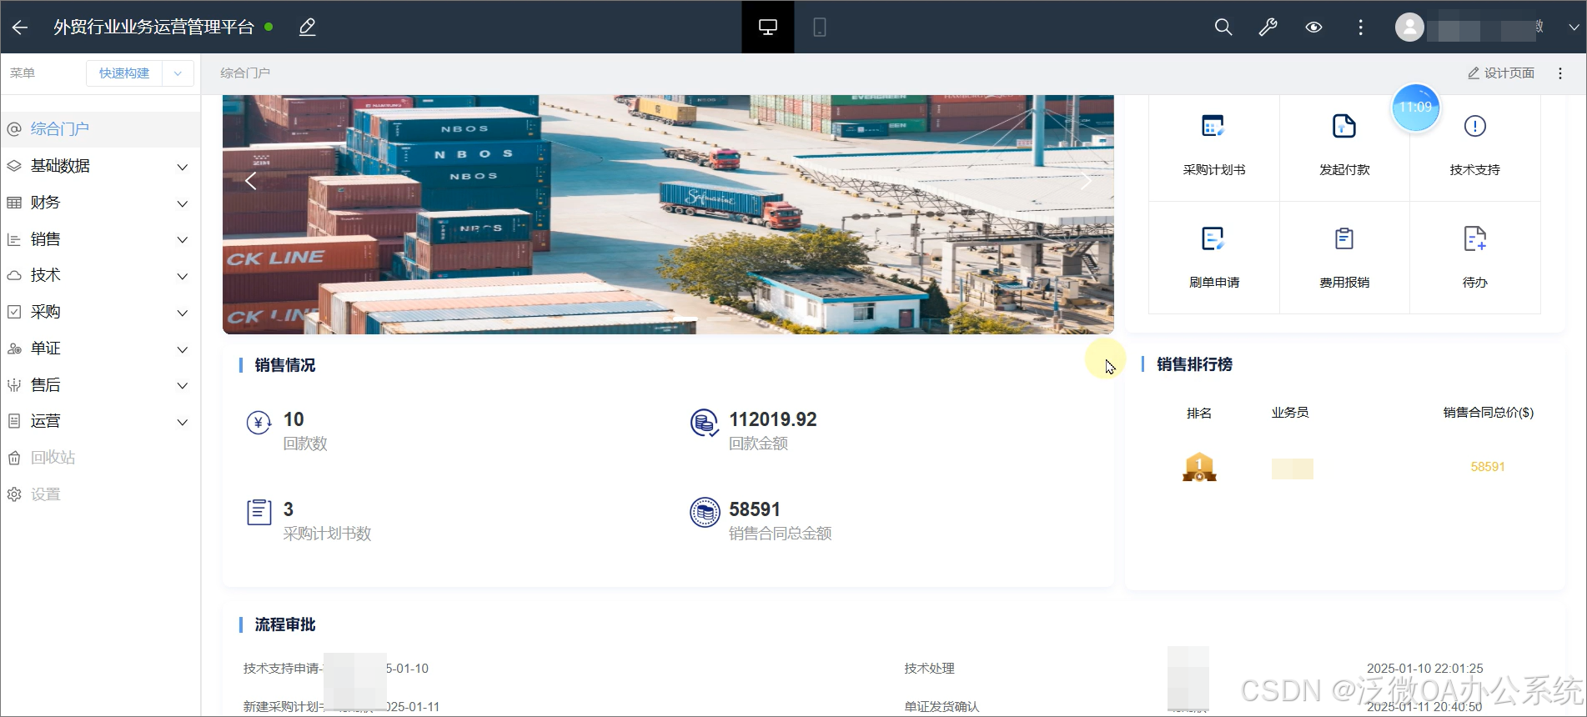Open the search magnifier in top bar
Image resolution: width=1587 pixels, height=717 pixels.
(x=1223, y=28)
